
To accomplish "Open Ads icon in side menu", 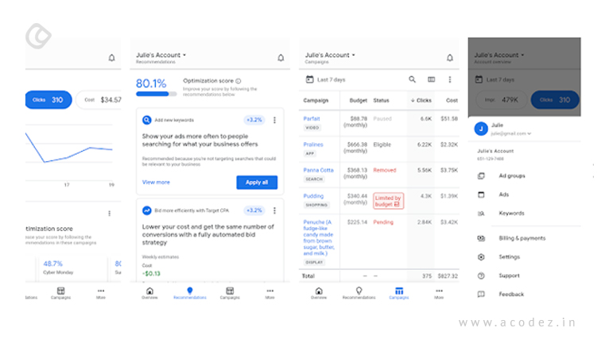I will [481, 195].
